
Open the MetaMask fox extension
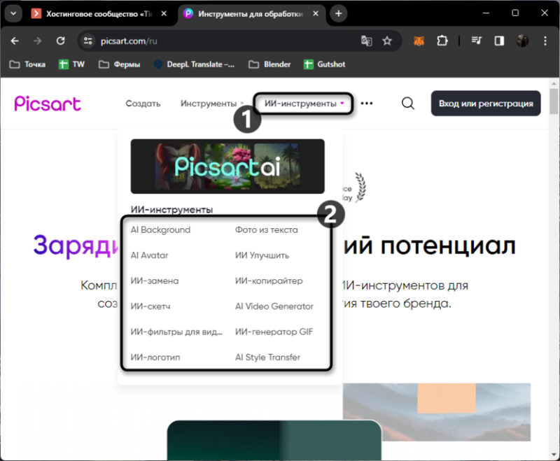click(419, 41)
